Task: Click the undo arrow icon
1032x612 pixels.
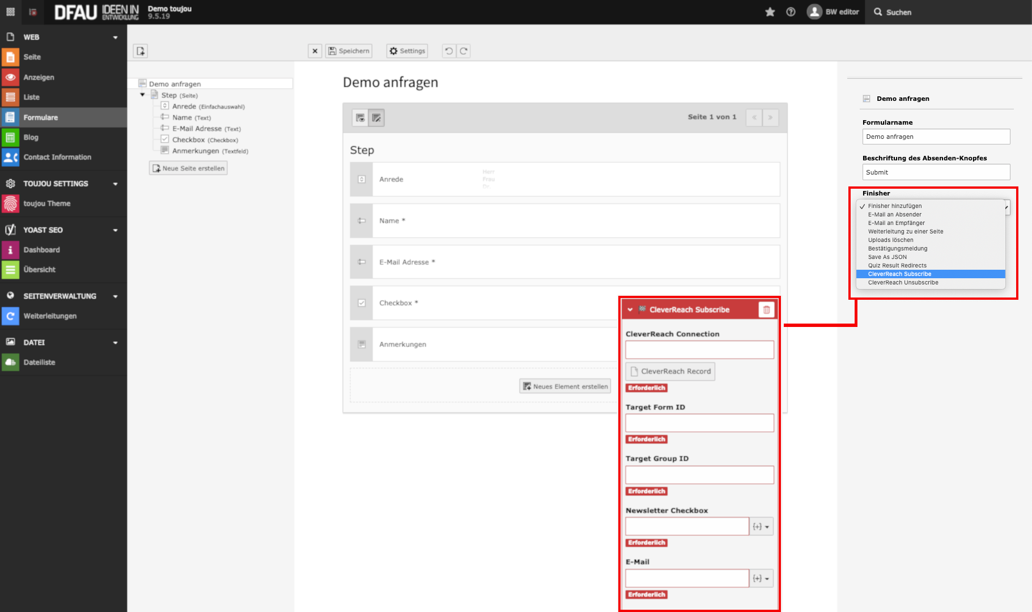Action: point(449,51)
